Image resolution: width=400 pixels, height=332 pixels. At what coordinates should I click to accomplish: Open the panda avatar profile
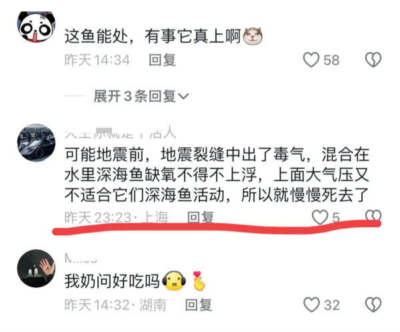pyautogui.click(x=37, y=27)
